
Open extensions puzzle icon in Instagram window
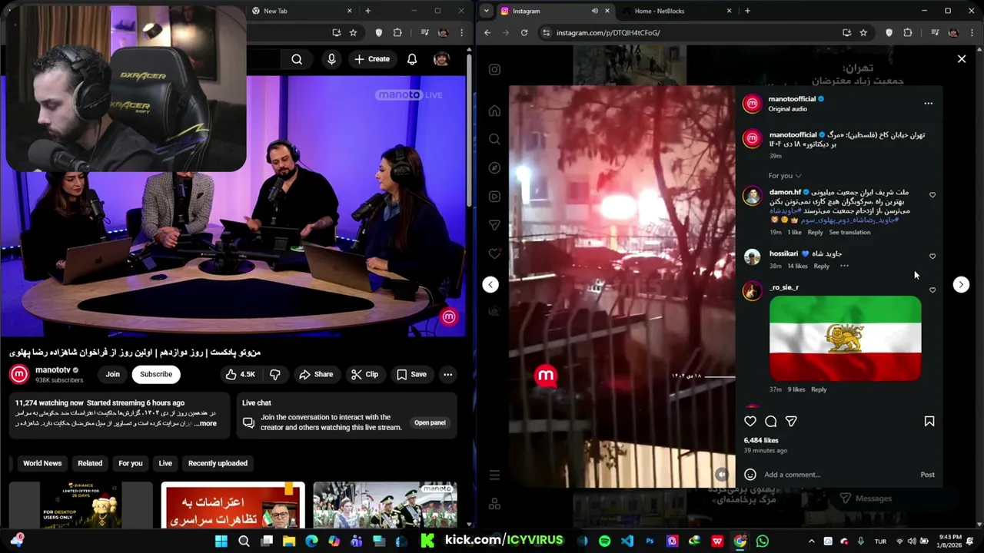click(908, 32)
